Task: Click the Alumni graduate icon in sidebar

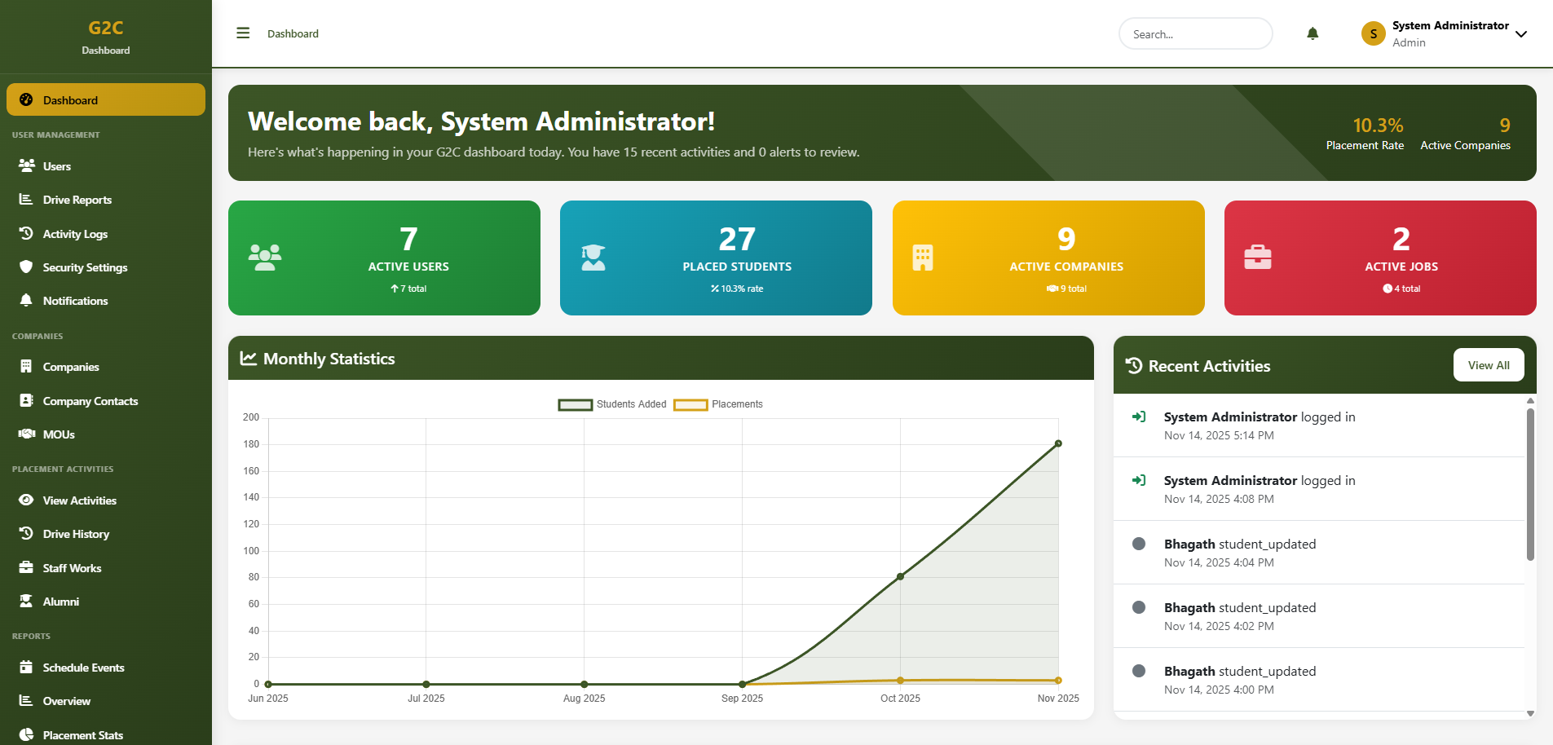Action: (26, 601)
